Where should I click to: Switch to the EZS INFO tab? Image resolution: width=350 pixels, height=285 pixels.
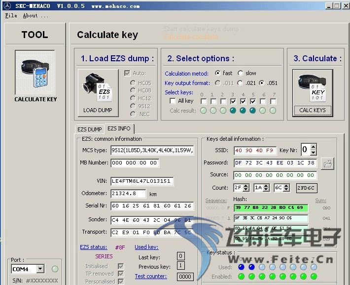(x=119, y=128)
